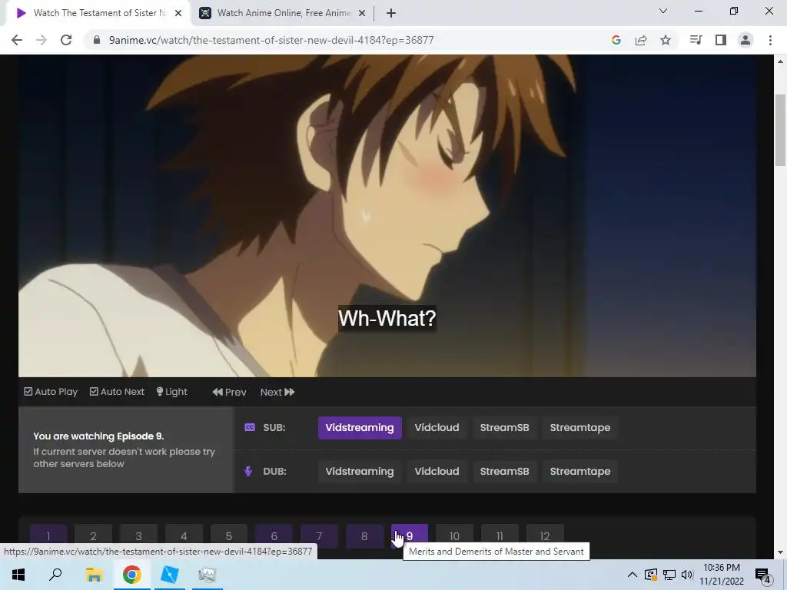787x590 pixels.
Task: Open media control button in toolbar
Action: tap(696, 40)
